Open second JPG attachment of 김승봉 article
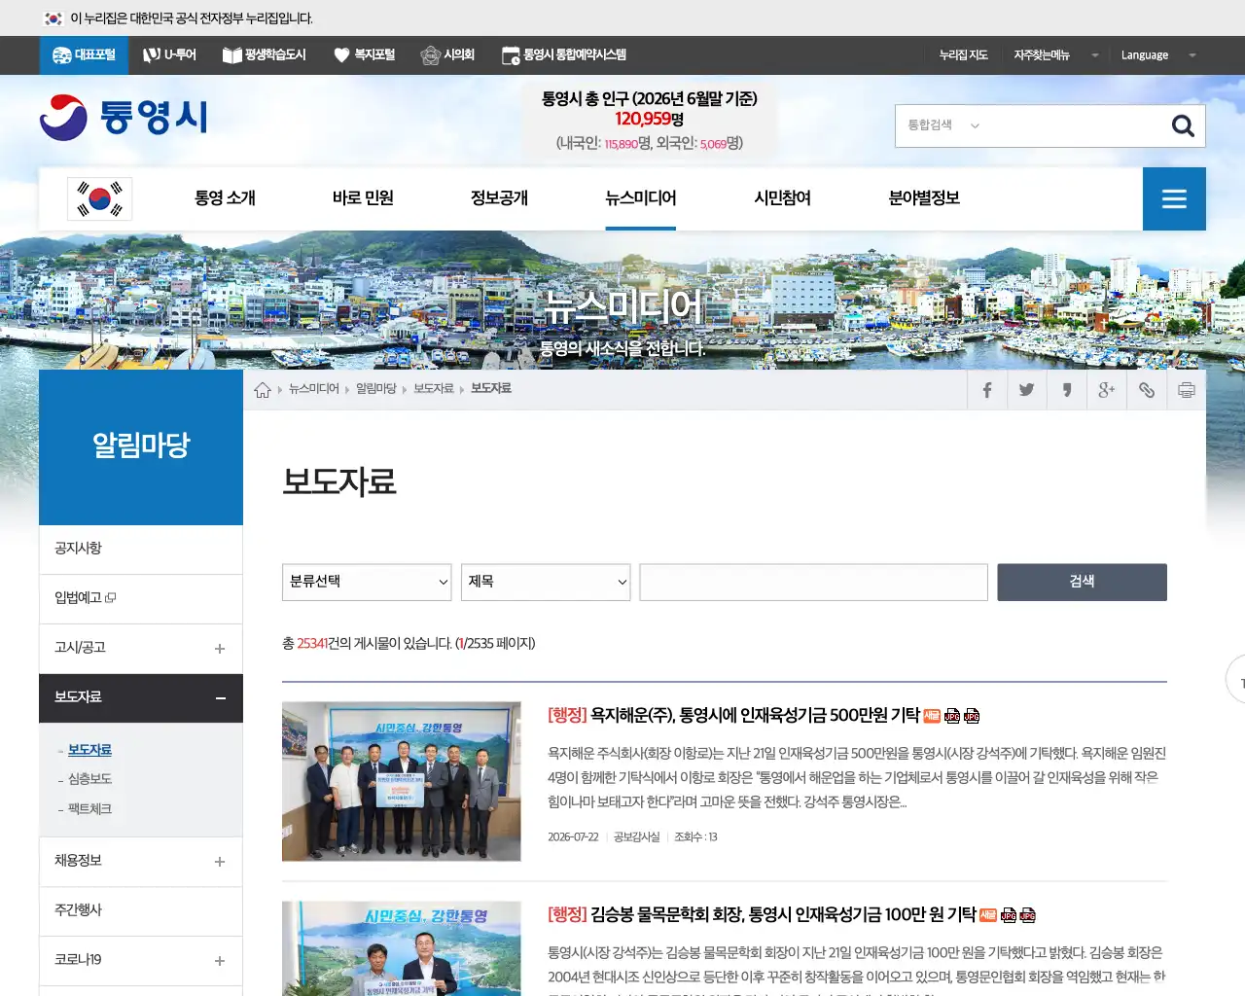The image size is (1245, 996). click(1027, 915)
